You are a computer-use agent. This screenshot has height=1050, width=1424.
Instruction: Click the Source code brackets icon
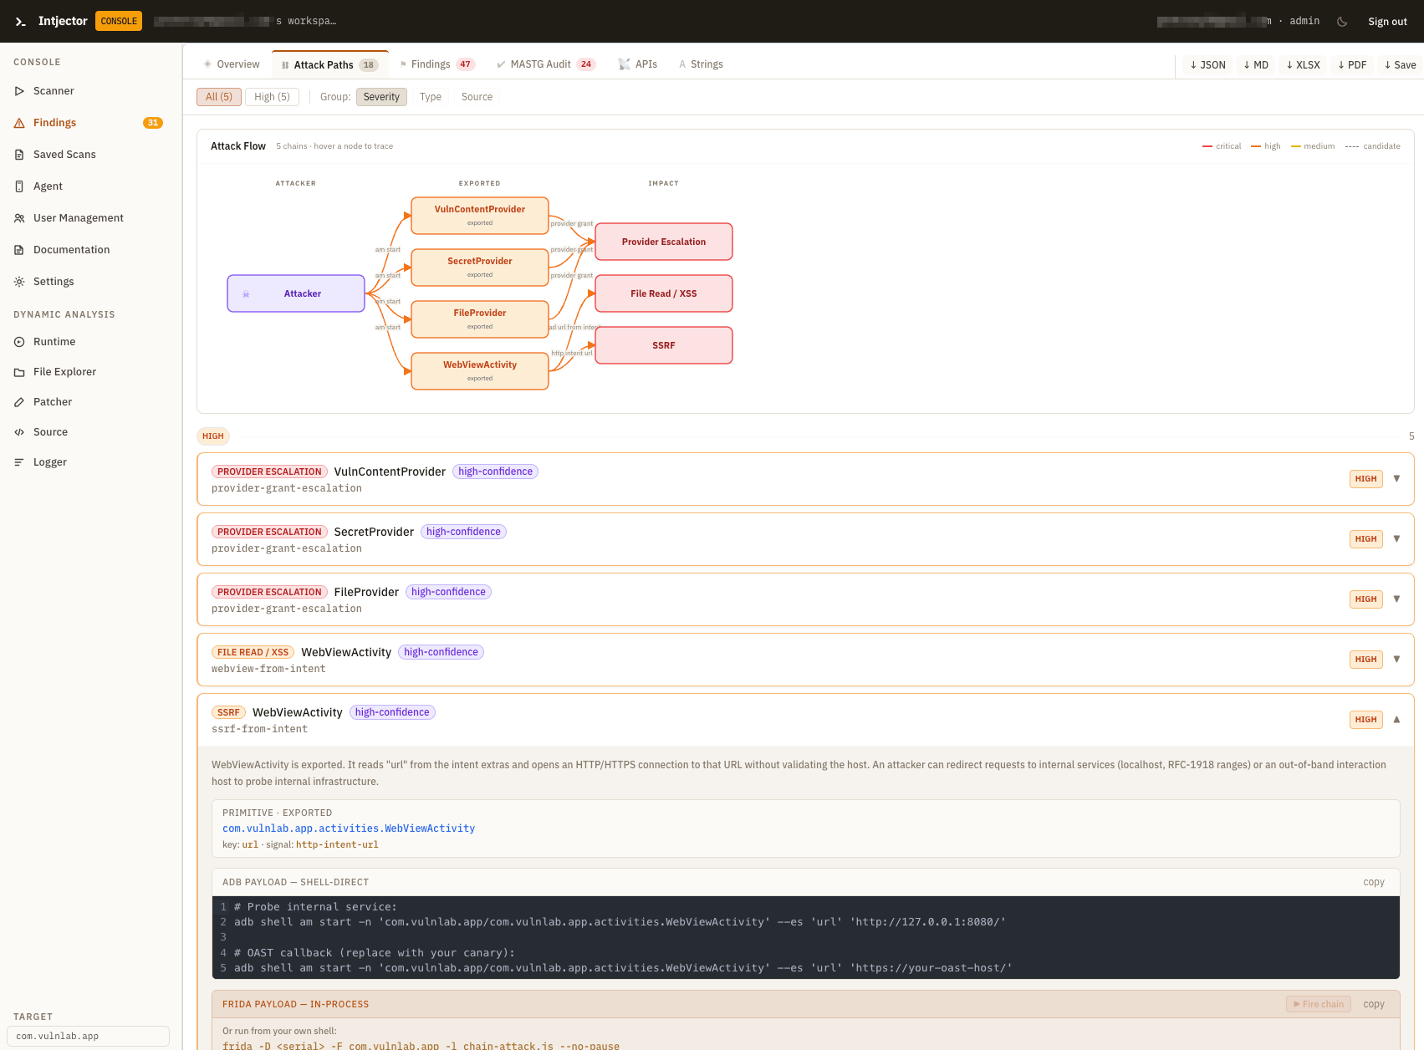point(19,432)
